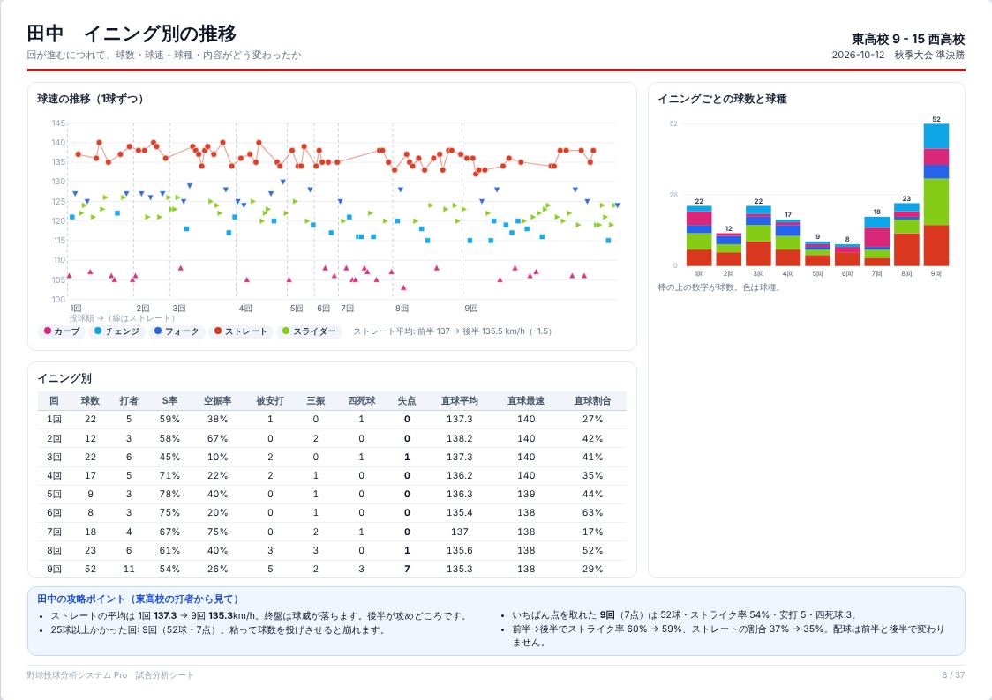This screenshot has height=700, width=992.
Task: Select the 8回 stacked bar labeled 23
Action: [x=906, y=235]
